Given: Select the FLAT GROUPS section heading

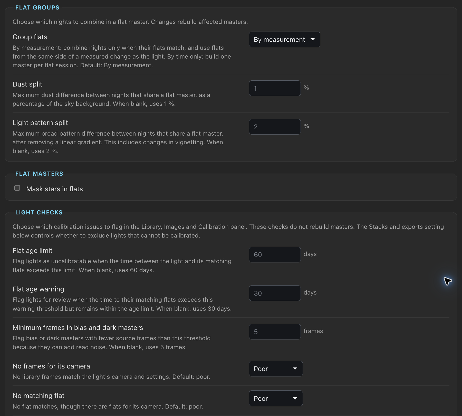Looking at the screenshot, I should [x=37, y=8].
